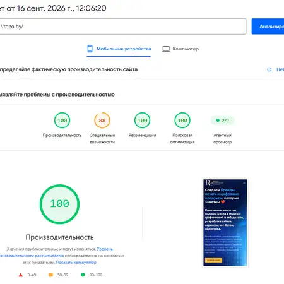This screenshot has width=284, height=284.
Task: Open Поисковая оптимизация score gauge 100
Action: pyautogui.click(x=182, y=121)
